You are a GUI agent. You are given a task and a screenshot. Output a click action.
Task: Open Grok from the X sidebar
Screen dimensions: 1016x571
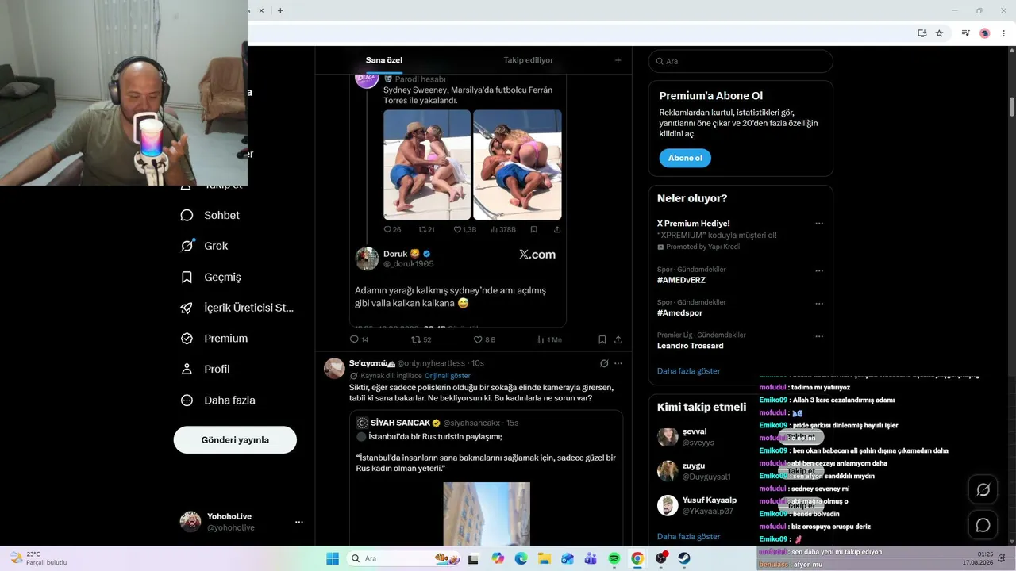pyautogui.click(x=204, y=246)
